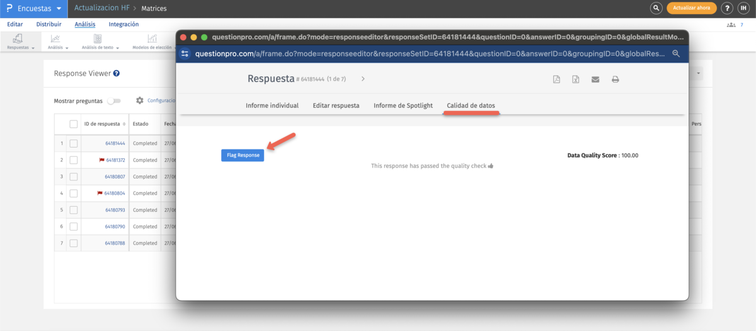Image resolution: width=756 pixels, height=331 pixels.
Task: Click the Flag Response button
Action: tap(243, 155)
